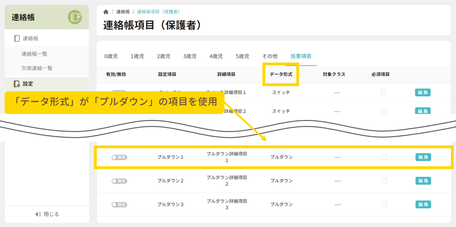456x227 pixels.
Task: Toggle プルダウン3 enabled switch
Action: click(x=119, y=204)
